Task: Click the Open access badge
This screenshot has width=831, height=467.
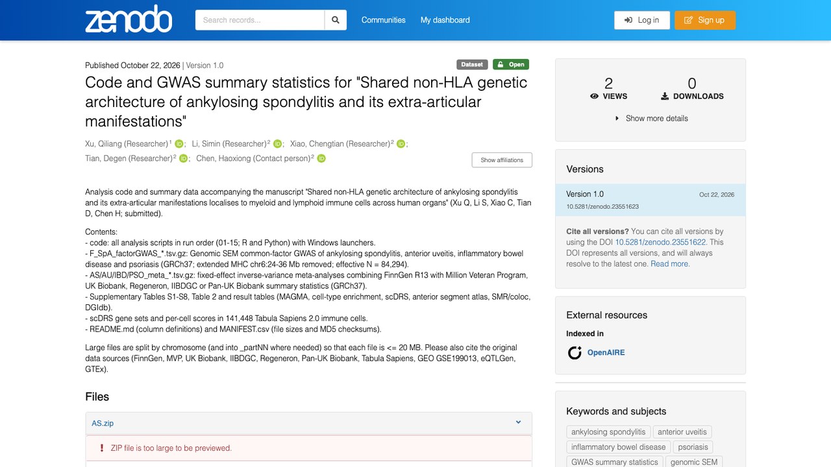Action: (x=511, y=64)
